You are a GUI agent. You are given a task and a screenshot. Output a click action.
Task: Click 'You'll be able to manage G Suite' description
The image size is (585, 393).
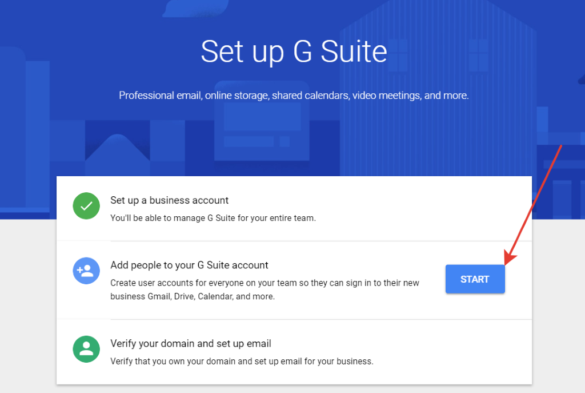click(x=213, y=218)
